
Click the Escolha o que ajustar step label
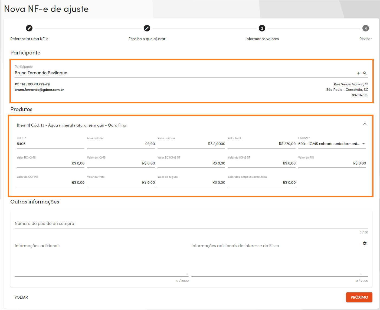(147, 39)
